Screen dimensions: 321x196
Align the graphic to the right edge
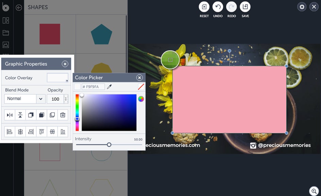[31, 132]
